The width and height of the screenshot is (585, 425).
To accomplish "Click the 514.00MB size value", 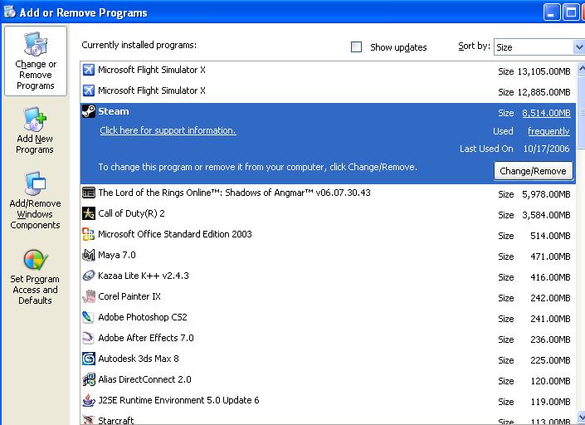I will tap(550, 236).
